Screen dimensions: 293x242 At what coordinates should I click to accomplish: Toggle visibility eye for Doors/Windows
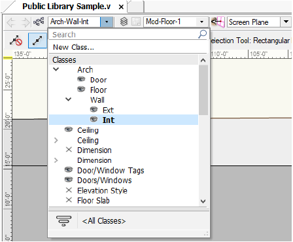tap(69, 179)
